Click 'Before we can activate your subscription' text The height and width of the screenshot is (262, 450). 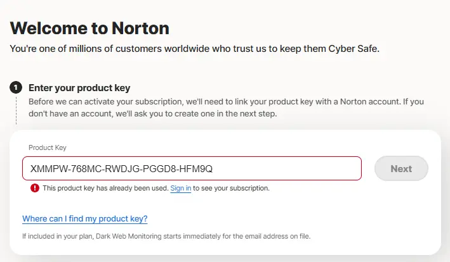coord(105,101)
